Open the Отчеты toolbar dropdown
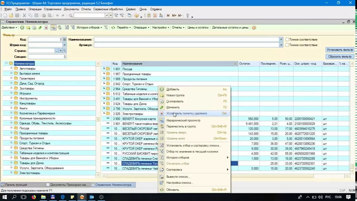Screen dimensions: 357x201 point(178,28)
